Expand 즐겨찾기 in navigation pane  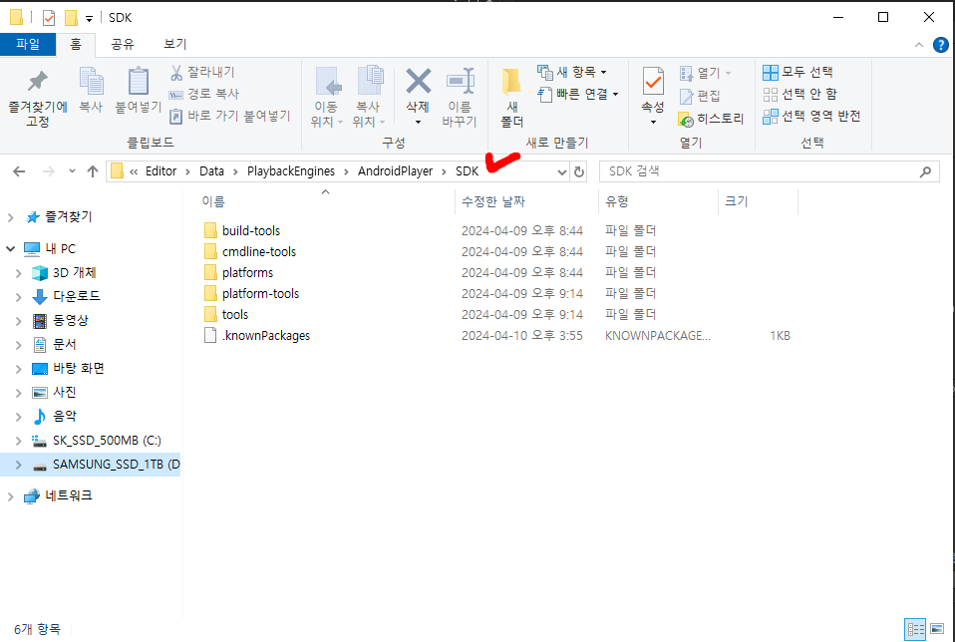point(10,217)
